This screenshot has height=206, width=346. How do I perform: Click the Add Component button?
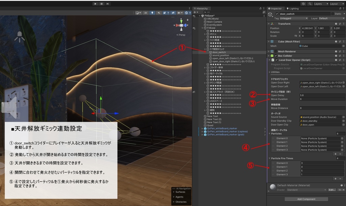coord(306,199)
